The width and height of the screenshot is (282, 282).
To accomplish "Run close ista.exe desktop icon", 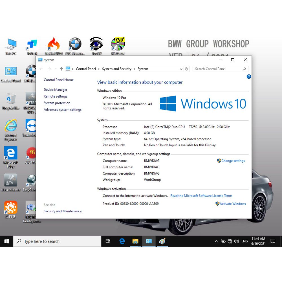I will tap(11, 182).
